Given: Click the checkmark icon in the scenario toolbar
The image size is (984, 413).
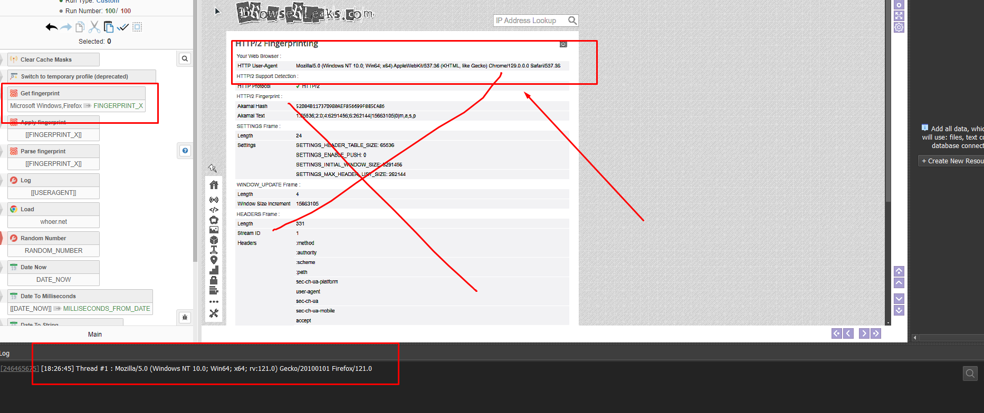Looking at the screenshot, I should tap(123, 27).
